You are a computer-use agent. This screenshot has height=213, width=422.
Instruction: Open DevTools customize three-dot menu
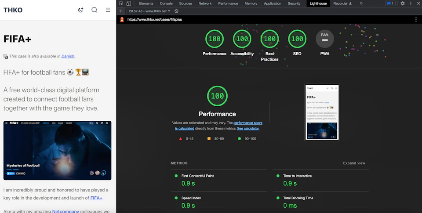tap(411, 4)
